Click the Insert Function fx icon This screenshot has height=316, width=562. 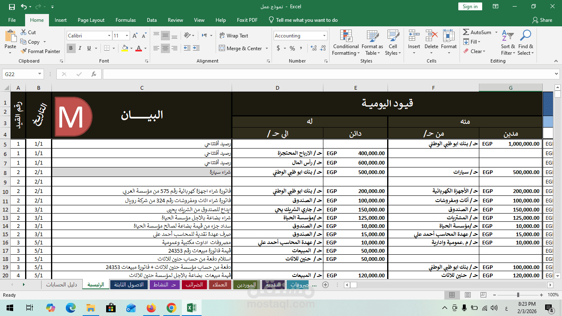pos(94,74)
